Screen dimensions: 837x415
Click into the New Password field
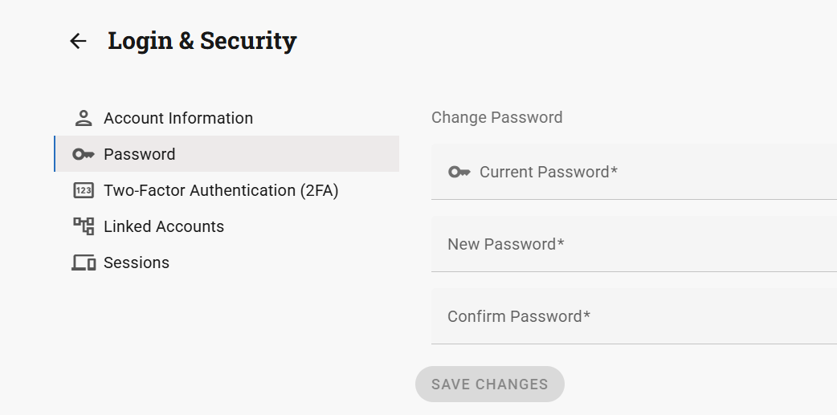coord(643,244)
